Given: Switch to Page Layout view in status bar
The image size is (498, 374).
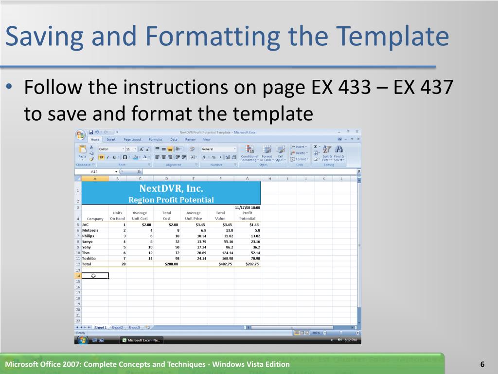Looking at the screenshot, I should [302, 333].
